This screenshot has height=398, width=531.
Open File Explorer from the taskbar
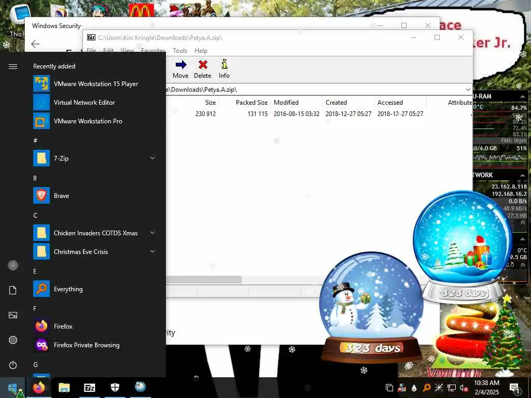(64, 388)
